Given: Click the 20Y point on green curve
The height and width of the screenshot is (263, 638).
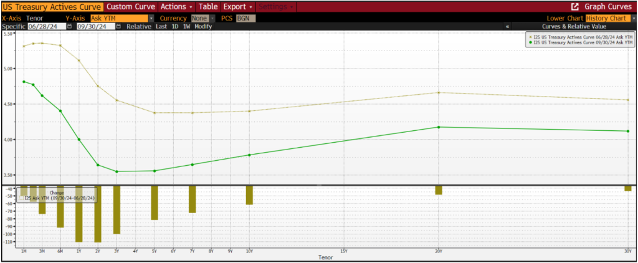Looking at the screenshot, I should [439, 127].
